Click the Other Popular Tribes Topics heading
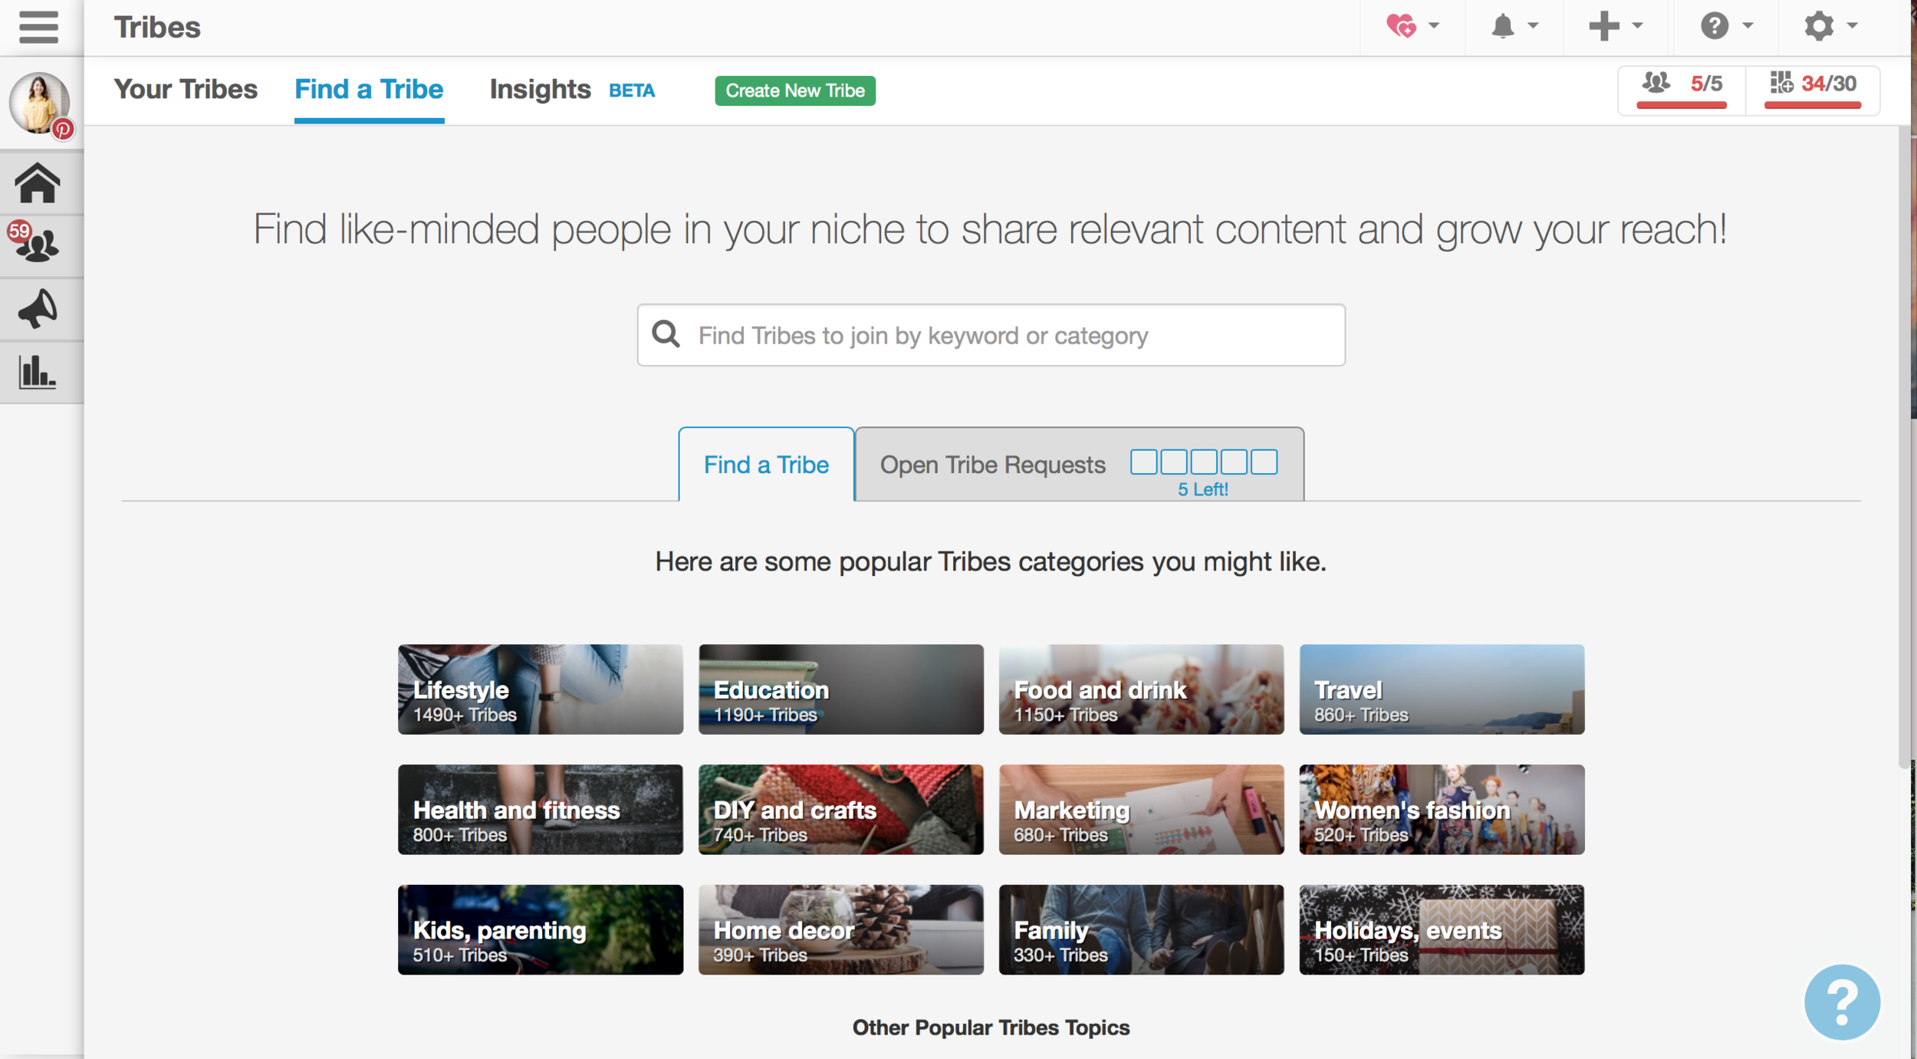Viewport: 1917px width, 1059px height. click(x=991, y=1028)
